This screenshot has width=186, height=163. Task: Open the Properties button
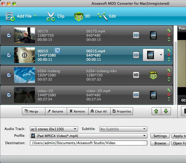122,111
